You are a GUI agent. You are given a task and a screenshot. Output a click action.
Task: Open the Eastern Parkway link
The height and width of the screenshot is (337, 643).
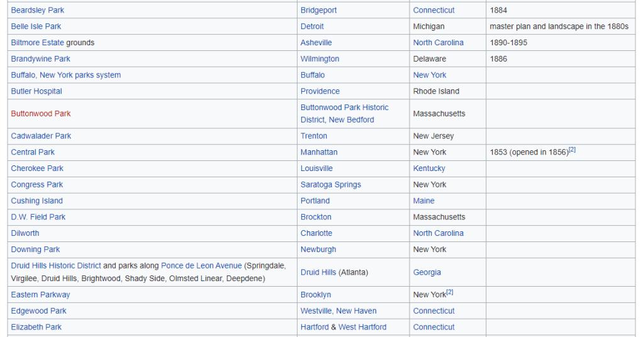click(x=40, y=295)
